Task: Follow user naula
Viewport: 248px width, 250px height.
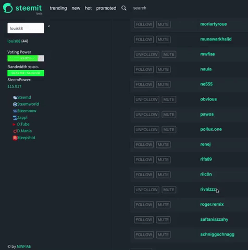Action: click(144, 69)
